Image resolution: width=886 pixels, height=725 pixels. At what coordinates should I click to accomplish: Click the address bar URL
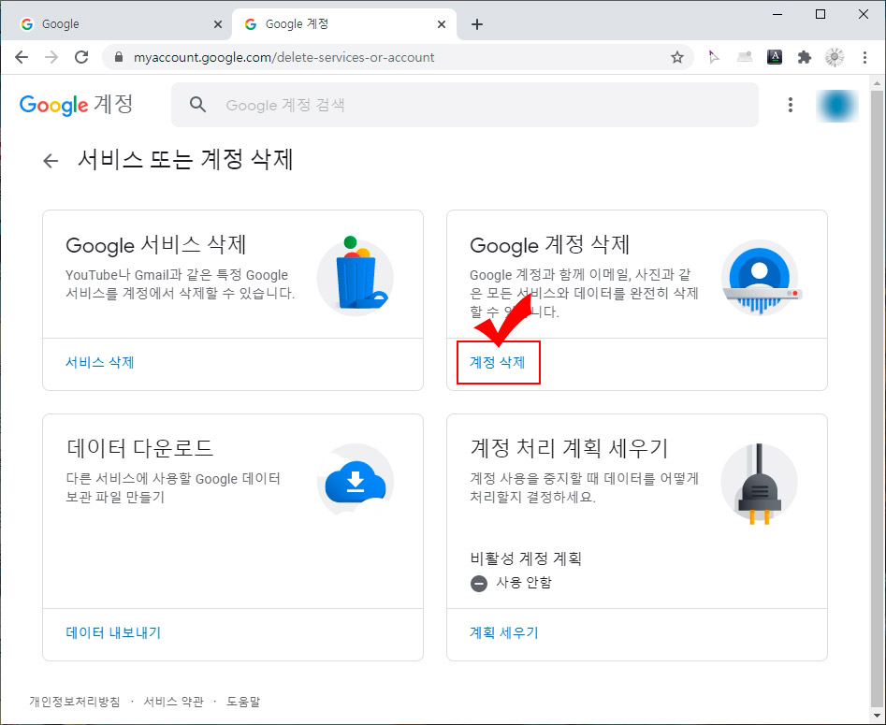283,57
